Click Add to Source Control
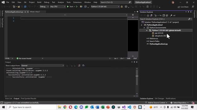Image resolution: width=197 pixels, height=110 pixels. tap(156, 103)
